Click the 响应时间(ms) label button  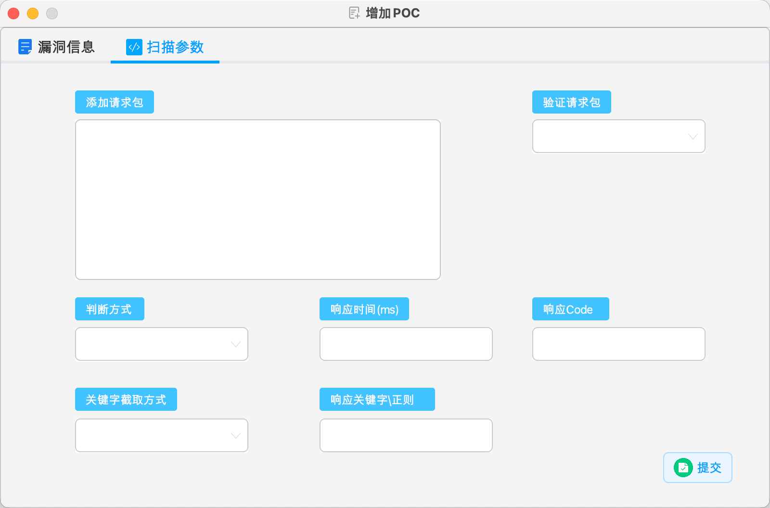(x=364, y=309)
